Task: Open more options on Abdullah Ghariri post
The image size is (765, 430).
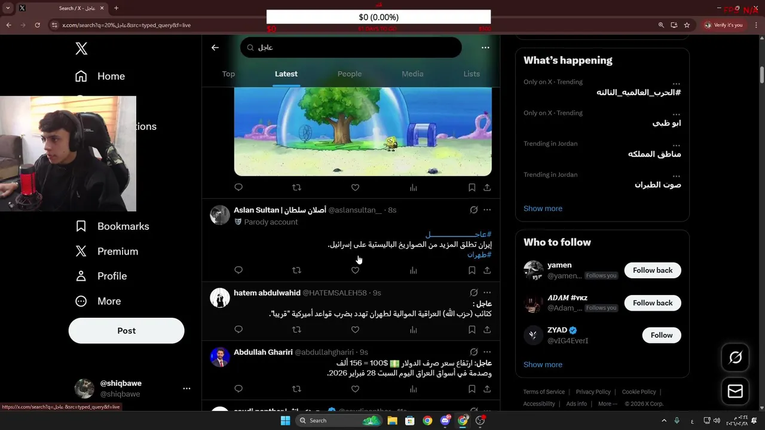Action: tap(487, 352)
